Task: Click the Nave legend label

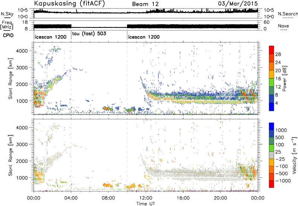Action: [283, 26]
